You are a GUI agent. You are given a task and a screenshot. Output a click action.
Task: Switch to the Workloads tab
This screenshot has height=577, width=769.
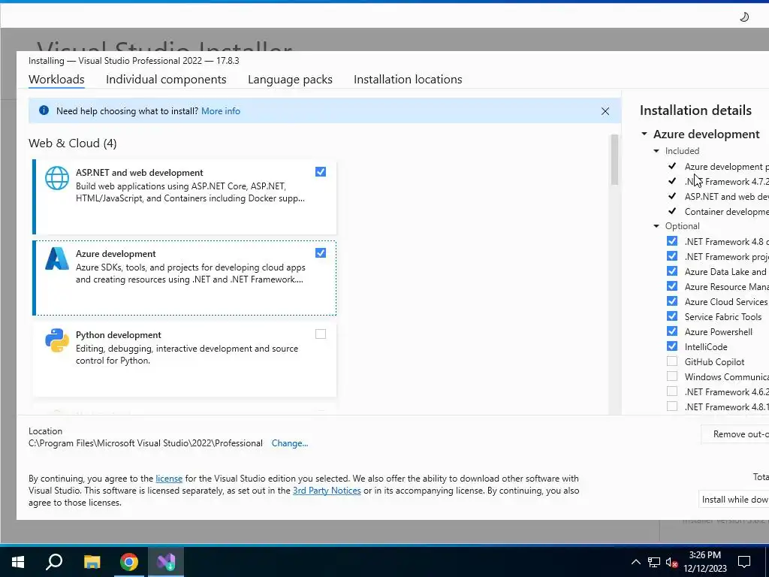coord(56,80)
